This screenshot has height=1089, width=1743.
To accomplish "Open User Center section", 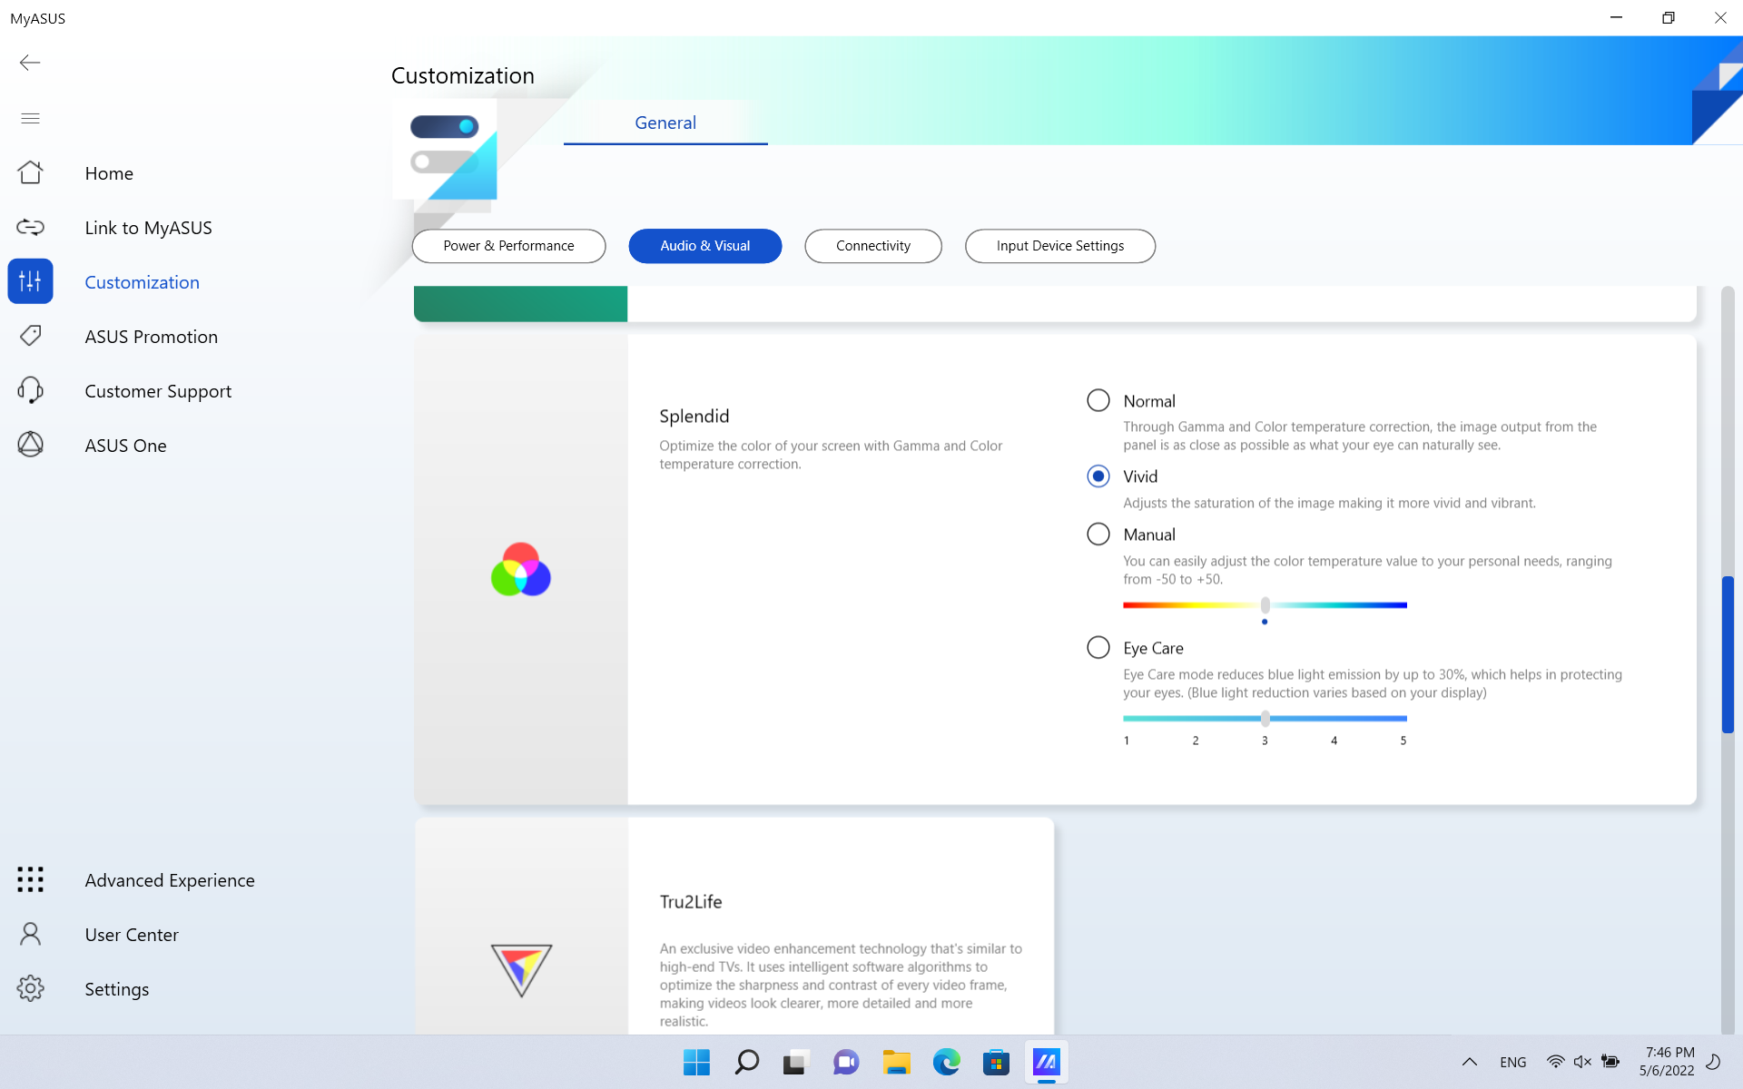I will tap(132, 935).
